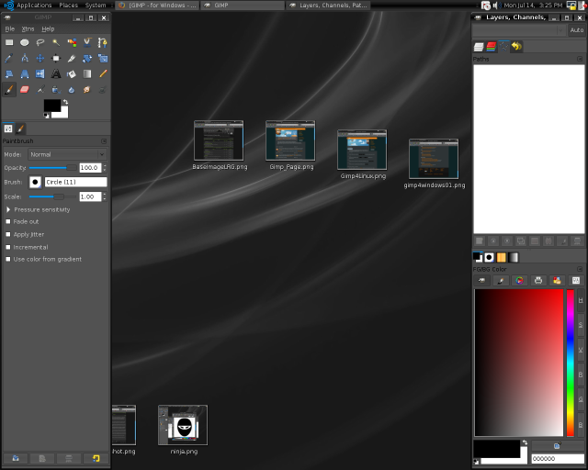The height and width of the screenshot is (470, 588).
Task: Open the Xtns menu
Action: [x=28, y=28]
